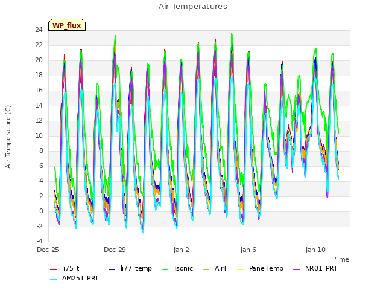
Task: Click the Time x-axis label
Action: [x=341, y=259]
